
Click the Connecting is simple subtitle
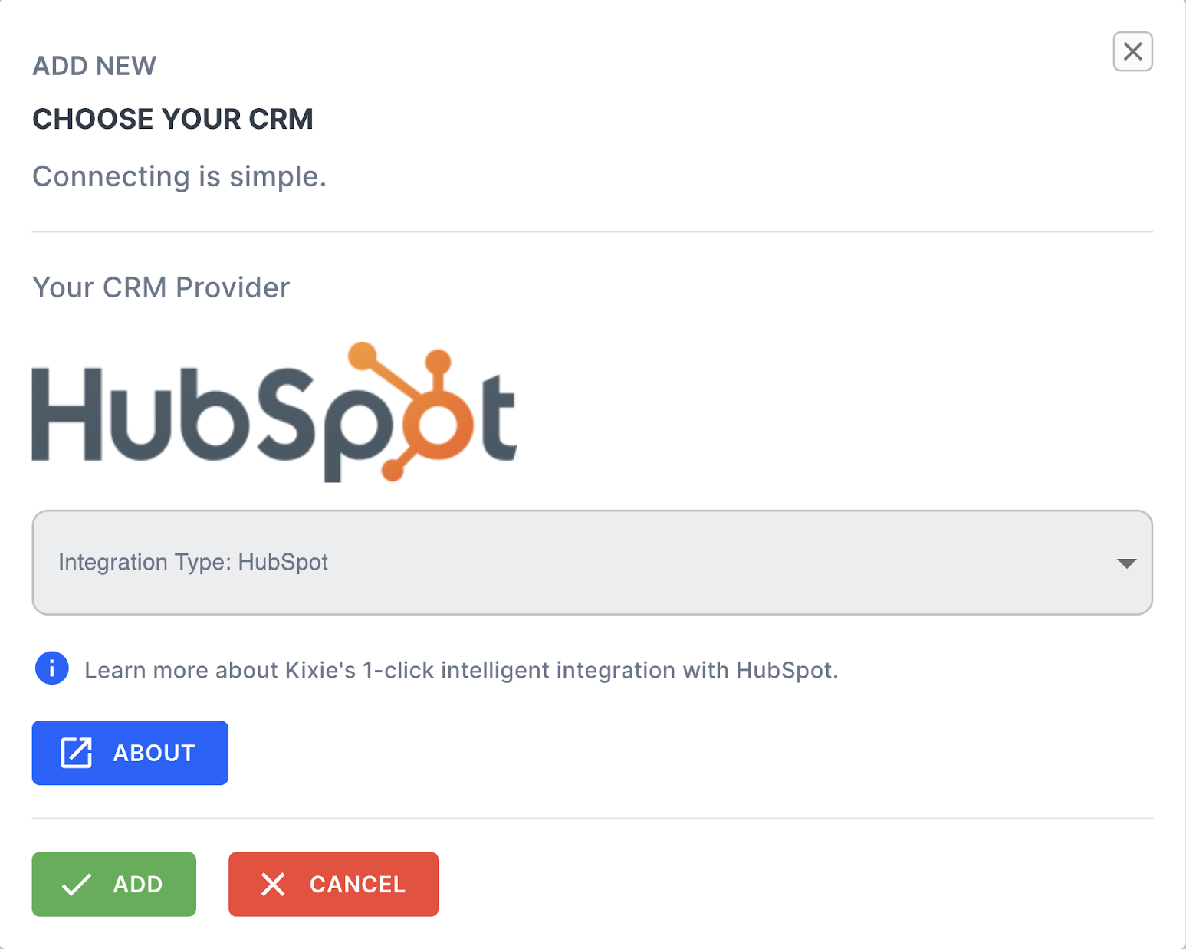pos(179,176)
